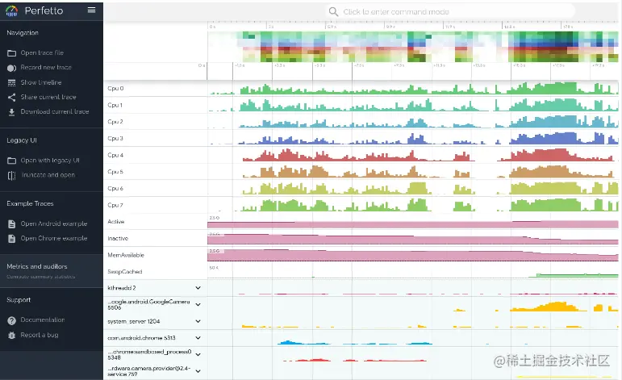622x380 pixels.
Task: Click the overview timeline minimap heatmap
Action: pos(412,47)
